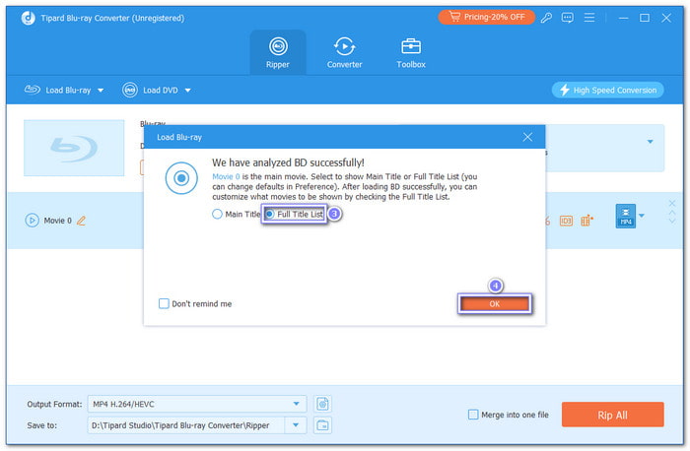The image size is (690, 451).
Task: Expand the Load Blu-ray dropdown
Action: (103, 91)
